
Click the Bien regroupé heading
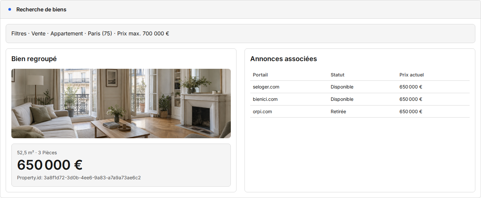[x=34, y=59]
